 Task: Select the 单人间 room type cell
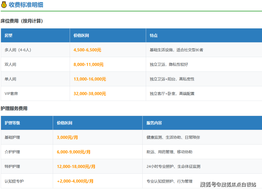(10, 79)
